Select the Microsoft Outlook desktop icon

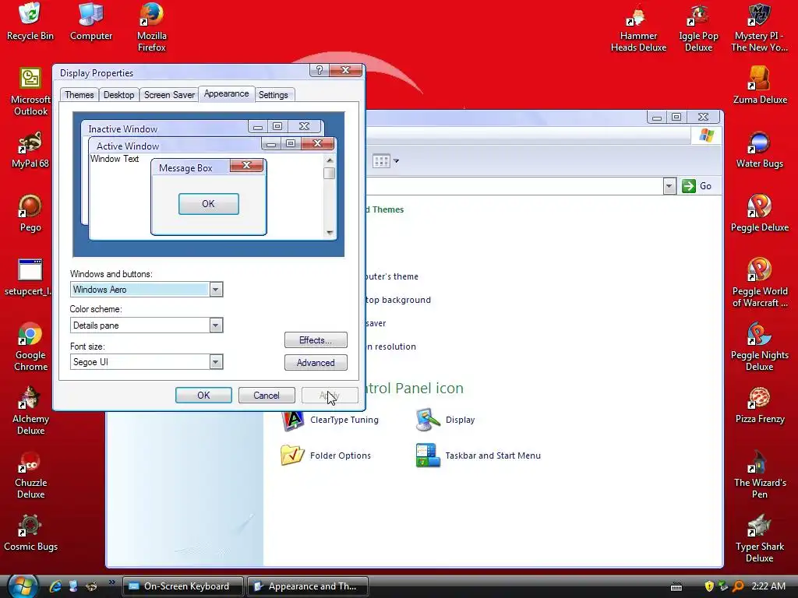pos(30,92)
